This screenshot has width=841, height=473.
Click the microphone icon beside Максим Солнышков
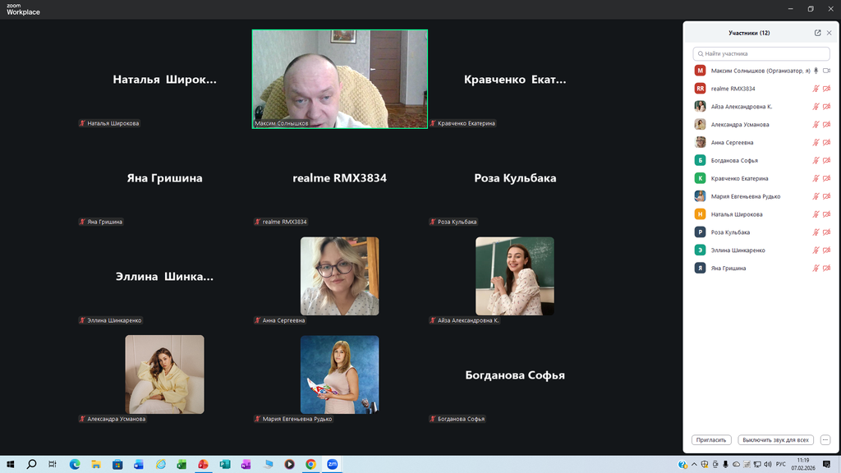pyautogui.click(x=816, y=71)
